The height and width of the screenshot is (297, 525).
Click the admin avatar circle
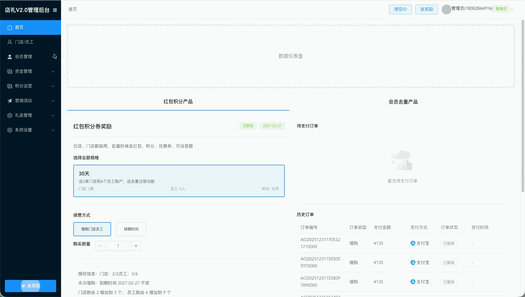coord(446,9)
